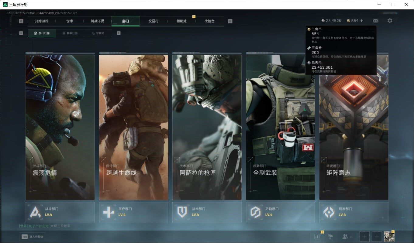Click the 三角洲行动 title bar app icon

(5, 5)
